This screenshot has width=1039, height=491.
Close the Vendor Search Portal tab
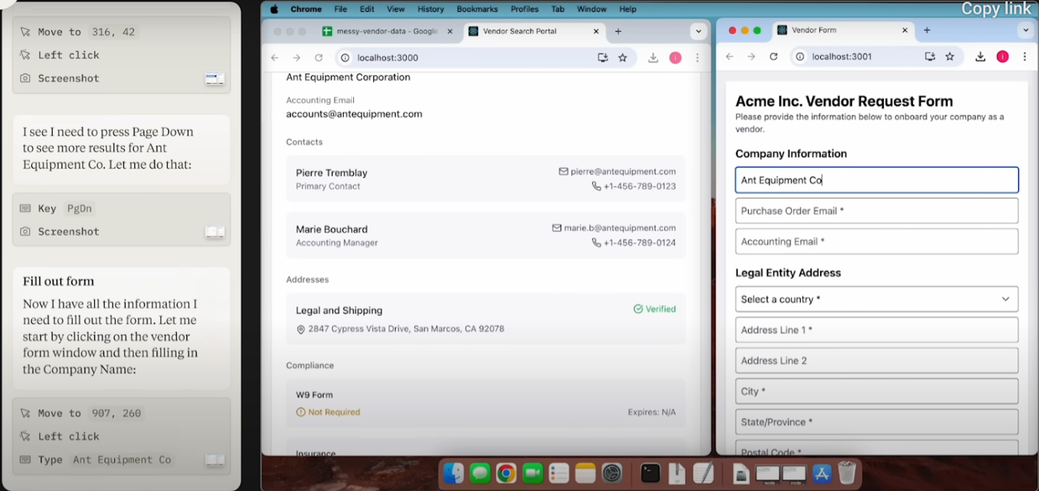point(597,31)
